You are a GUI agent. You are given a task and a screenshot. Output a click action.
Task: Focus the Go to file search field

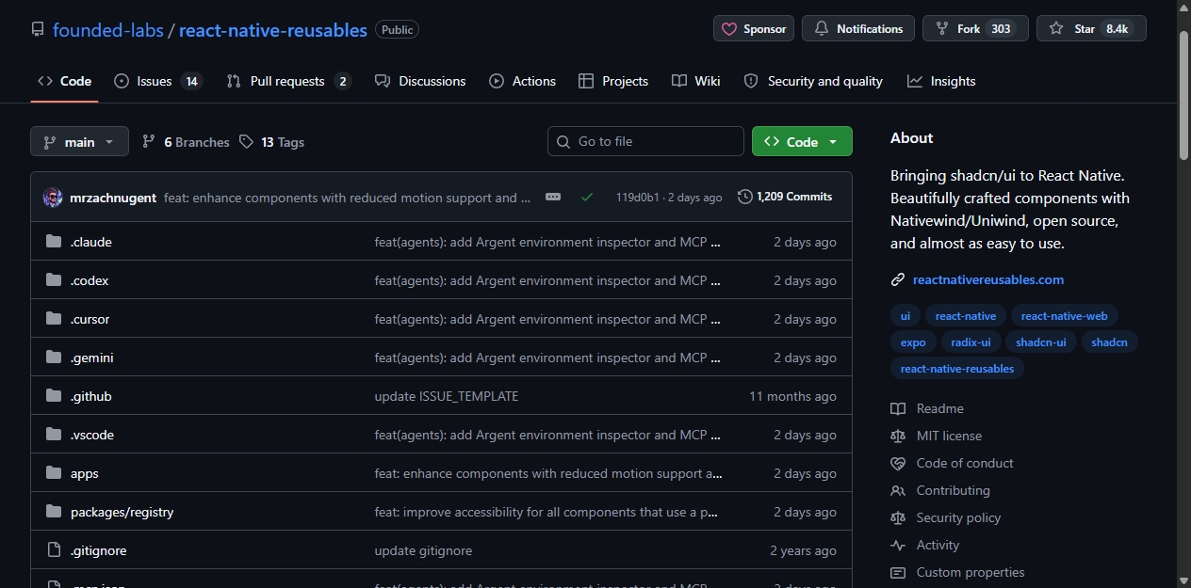click(x=645, y=141)
